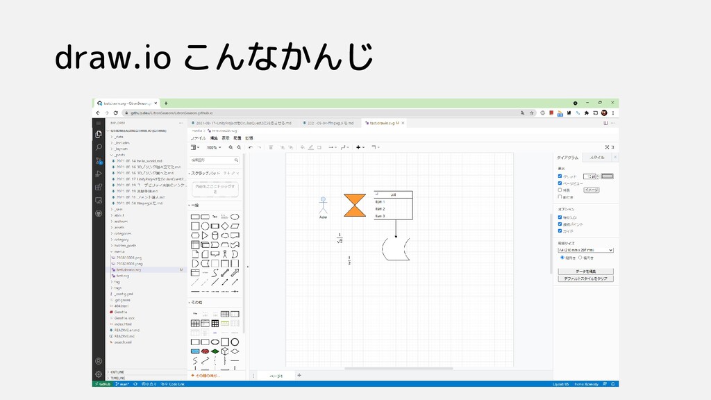Open the 100% zoom dropdown
Viewport: 711px width, 400px height.
pos(214,147)
